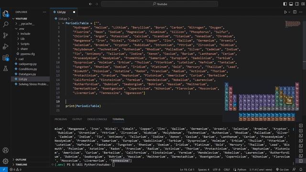Open the Manage gear icon
The height and width of the screenshot is (172, 306).
coord(5,161)
